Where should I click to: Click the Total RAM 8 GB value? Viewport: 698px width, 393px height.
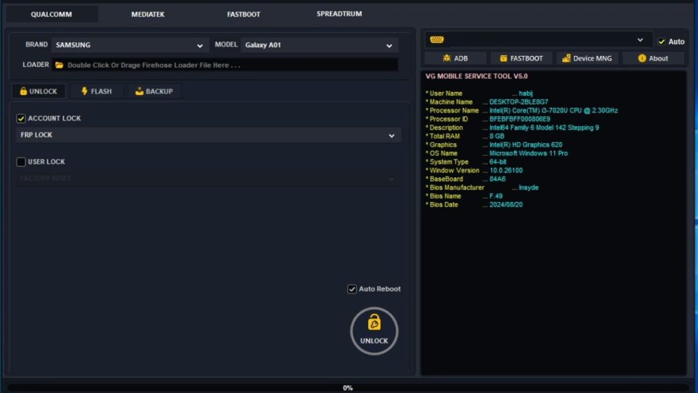[x=497, y=136]
